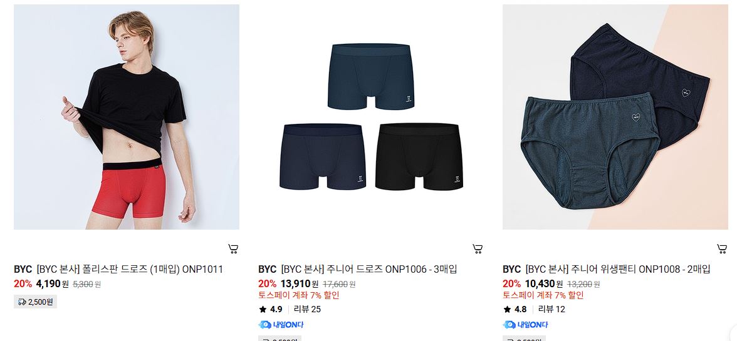Open 폴리스판 드로즈 (1매입) ONP1011 product title
Screen dimensions: 737x341
(153, 269)
